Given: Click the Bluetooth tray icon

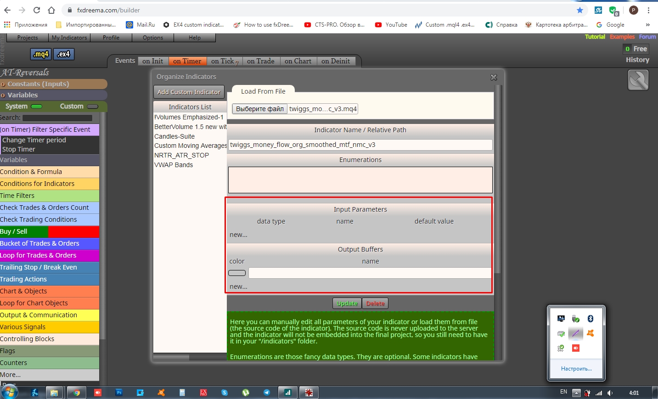Looking at the screenshot, I should click(x=591, y=318).
